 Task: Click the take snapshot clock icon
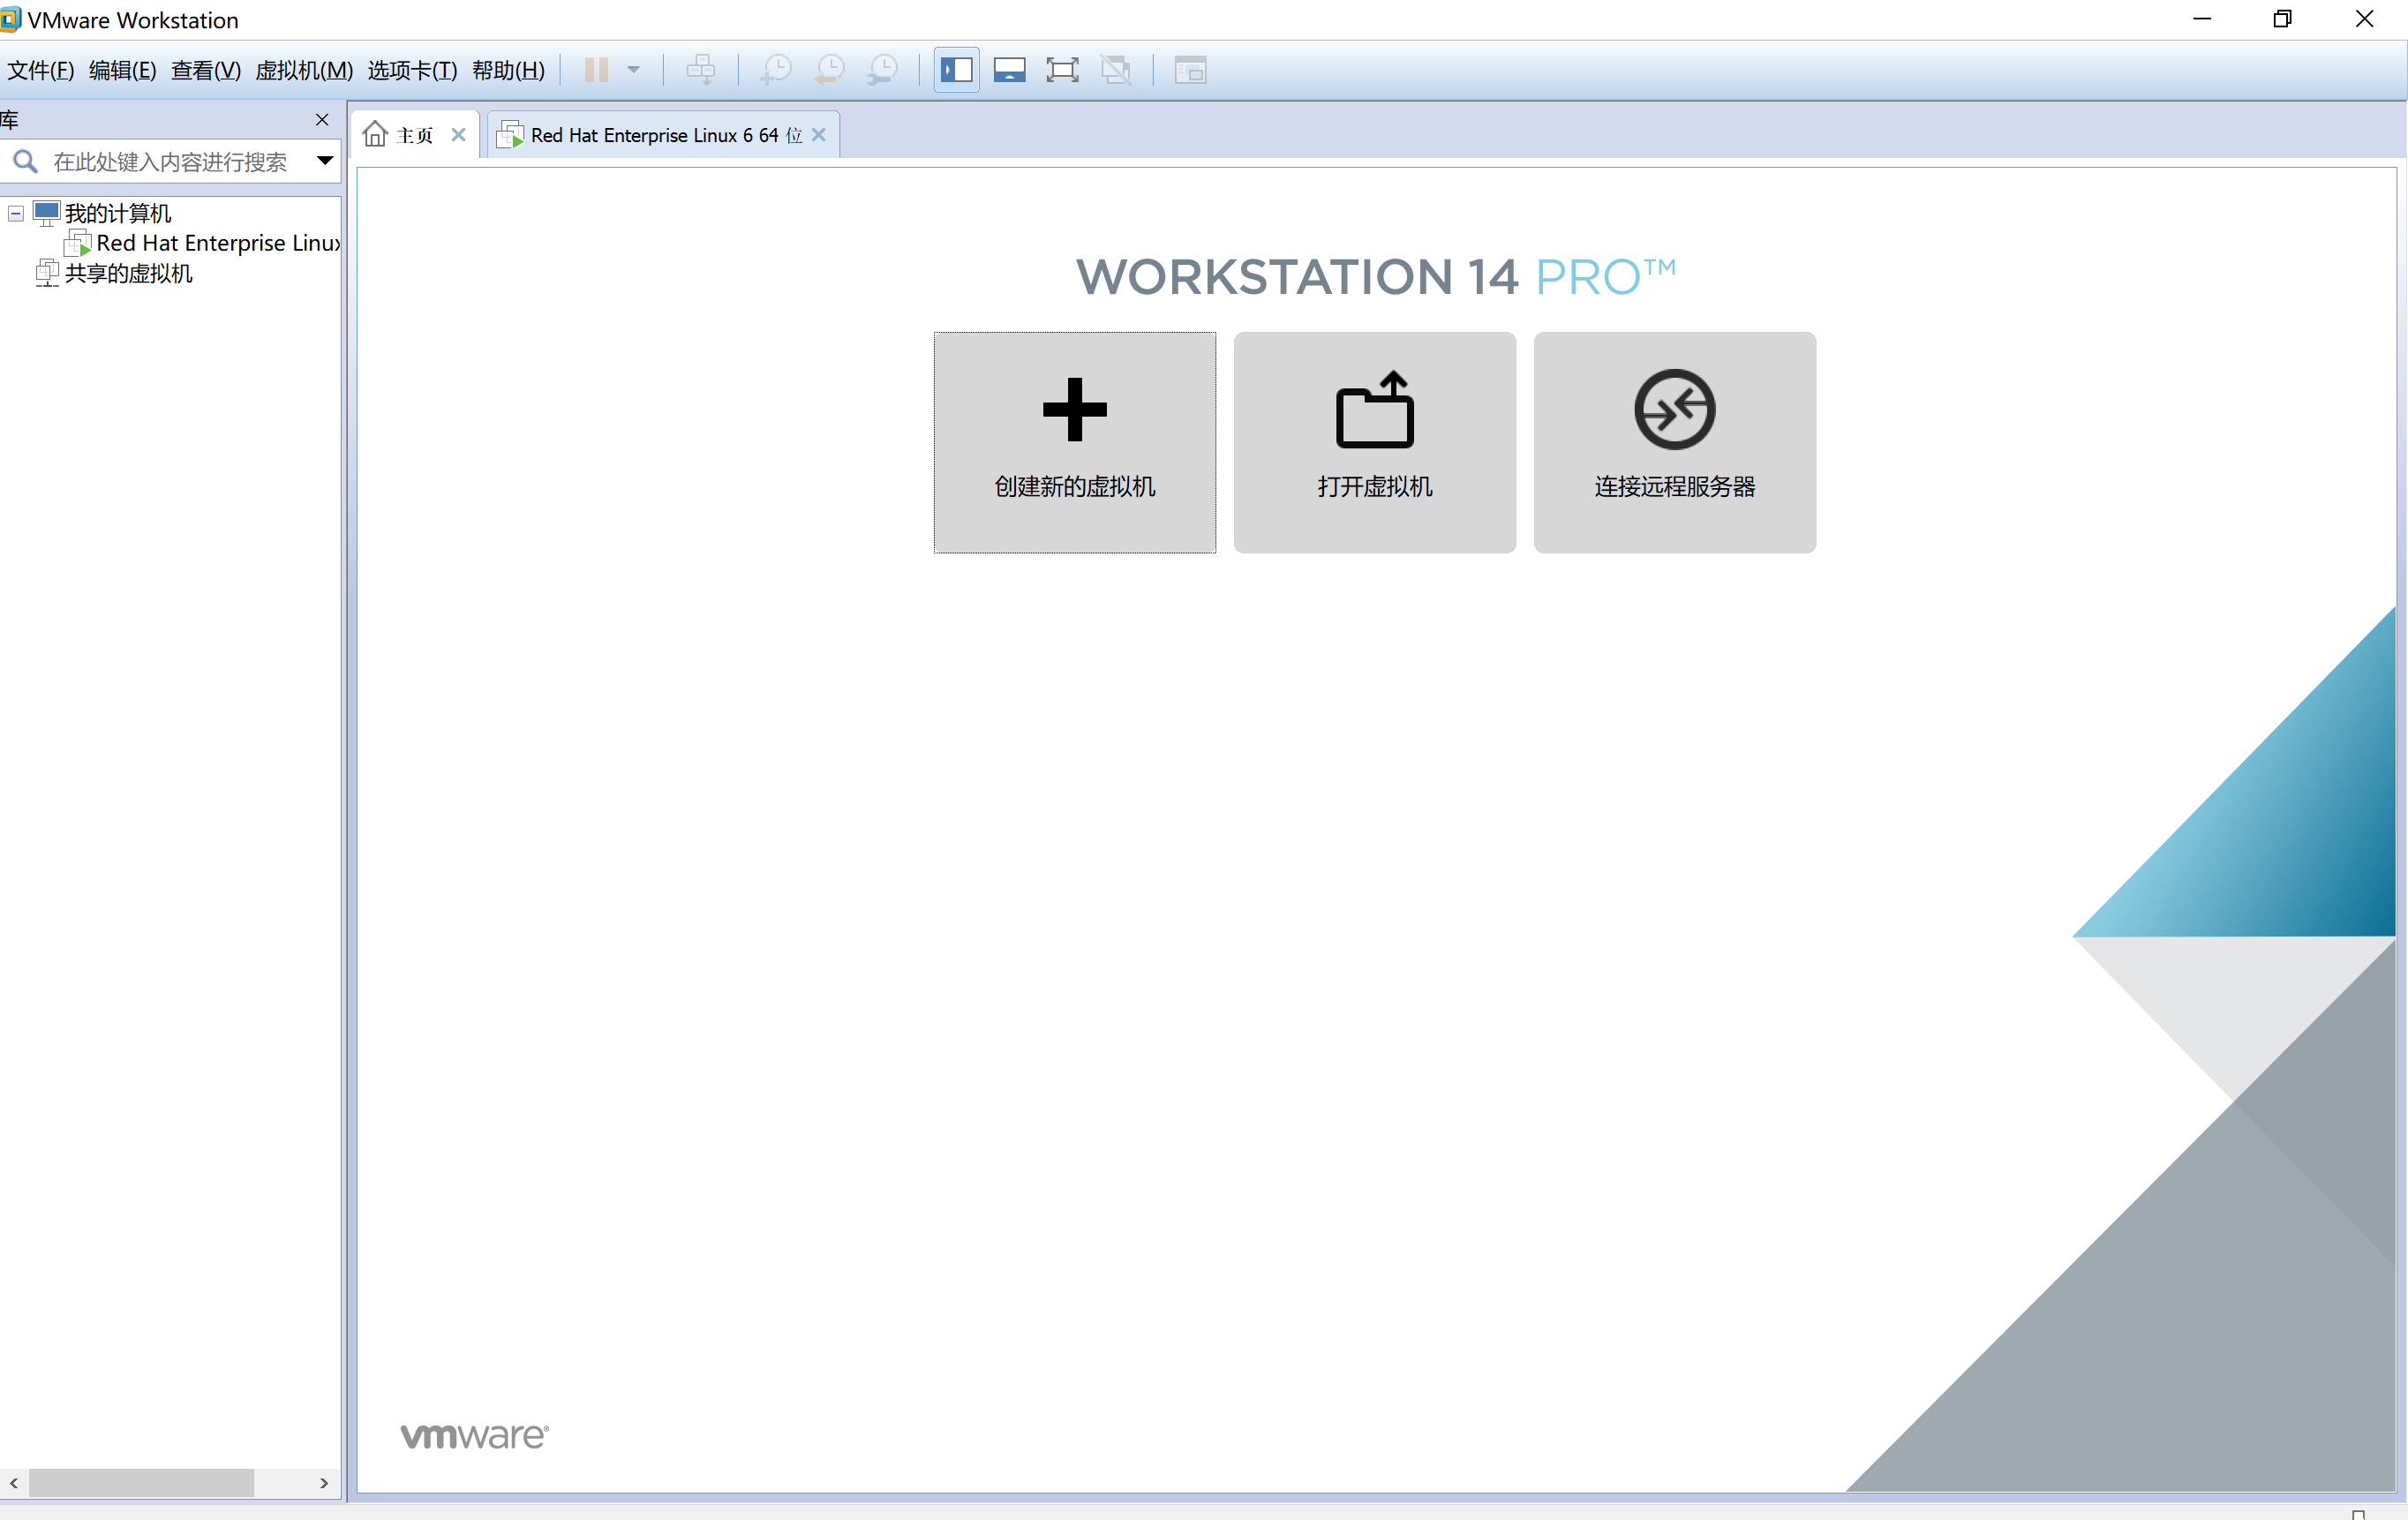(776, 70)
